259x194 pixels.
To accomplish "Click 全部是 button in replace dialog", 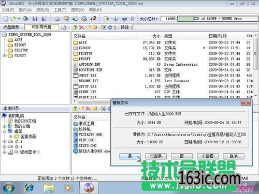I will [x=156, y=156].
